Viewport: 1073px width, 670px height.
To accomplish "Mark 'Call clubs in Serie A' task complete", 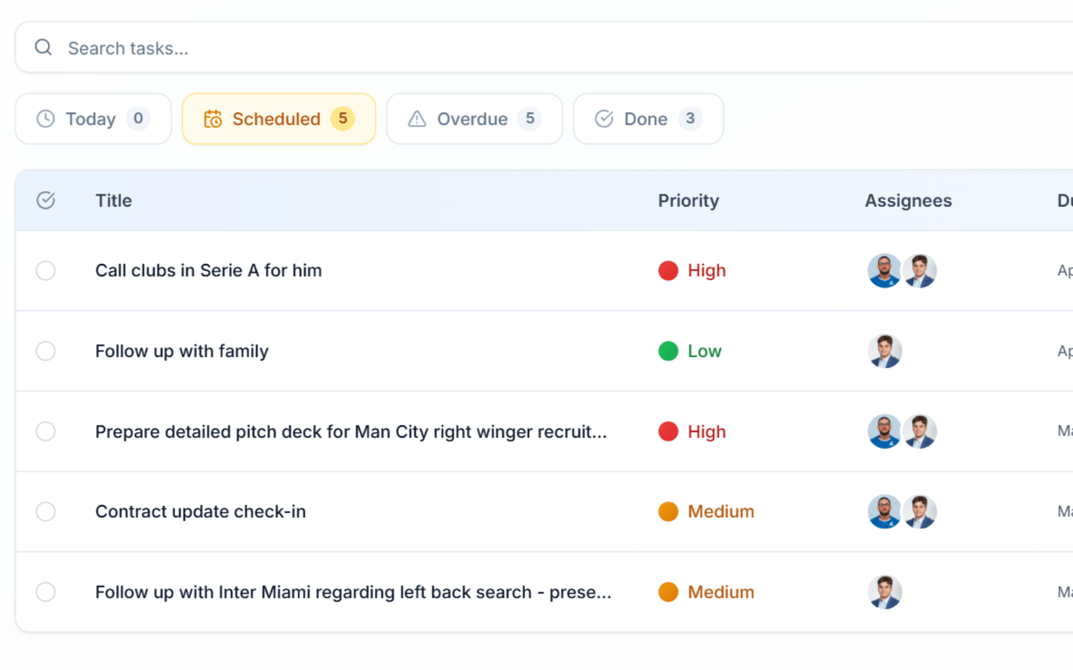I will [46, 271].
